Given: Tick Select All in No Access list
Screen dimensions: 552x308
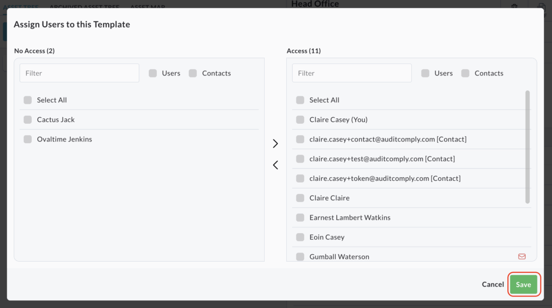Looking at the screenshot, I should point(27,100).
